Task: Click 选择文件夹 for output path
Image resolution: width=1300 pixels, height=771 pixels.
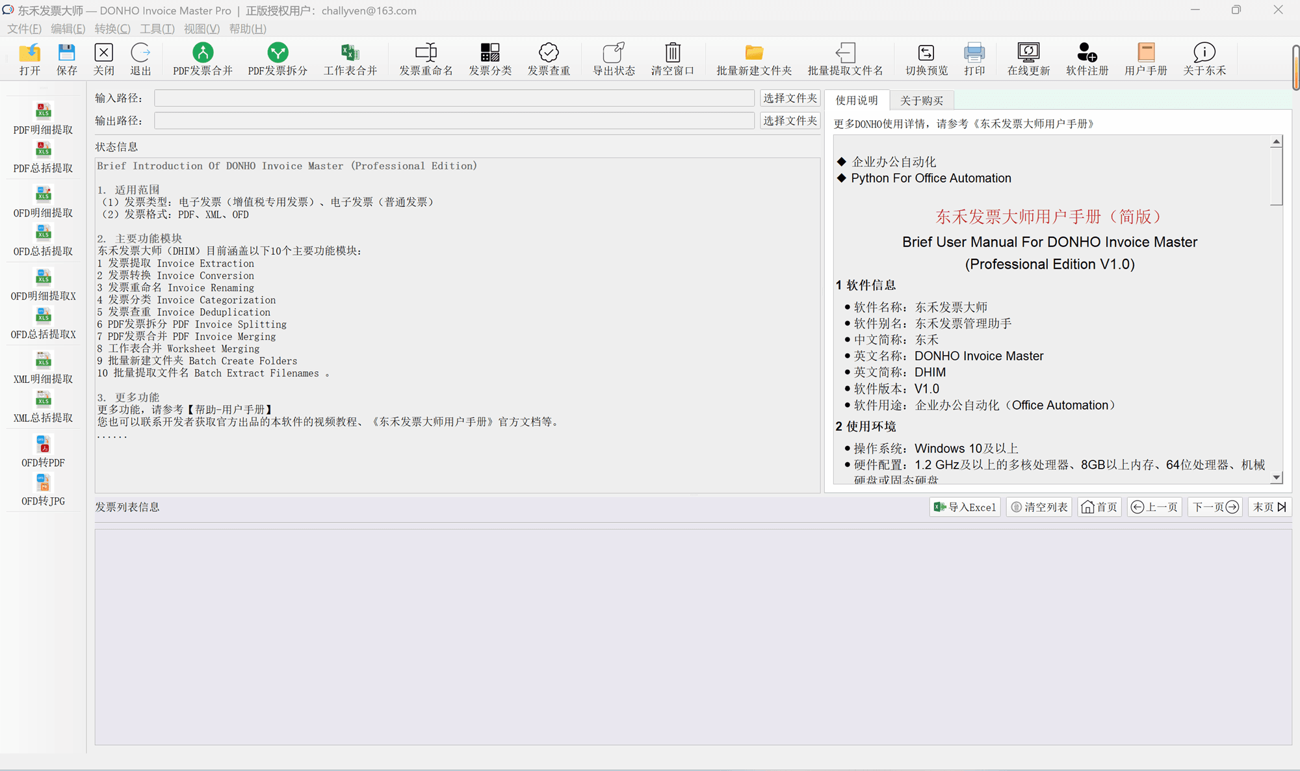Action: [x=790, y=121]
